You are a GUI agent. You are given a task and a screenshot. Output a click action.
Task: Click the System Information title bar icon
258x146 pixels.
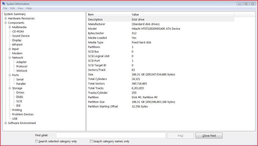click(x=4, y=4)
